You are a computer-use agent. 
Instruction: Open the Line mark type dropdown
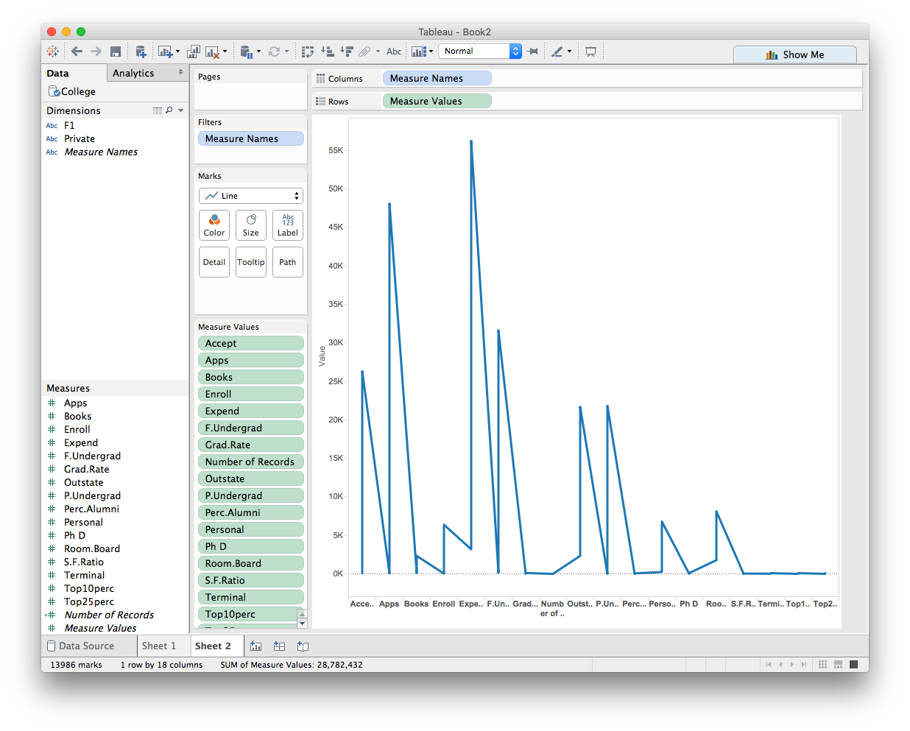251,196
